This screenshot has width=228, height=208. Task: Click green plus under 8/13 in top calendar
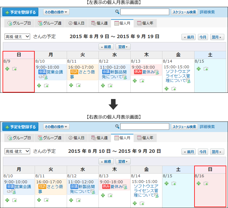(135, 81)
